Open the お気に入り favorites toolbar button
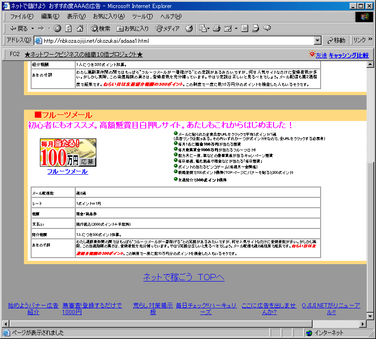 133,29
